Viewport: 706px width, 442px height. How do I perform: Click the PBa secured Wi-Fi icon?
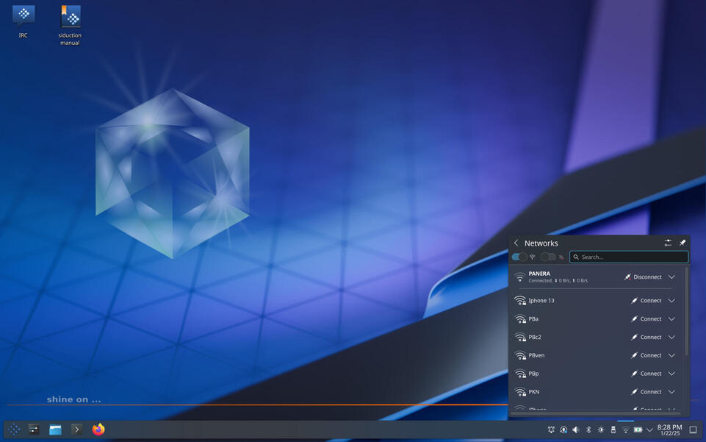tap(520, 319)
